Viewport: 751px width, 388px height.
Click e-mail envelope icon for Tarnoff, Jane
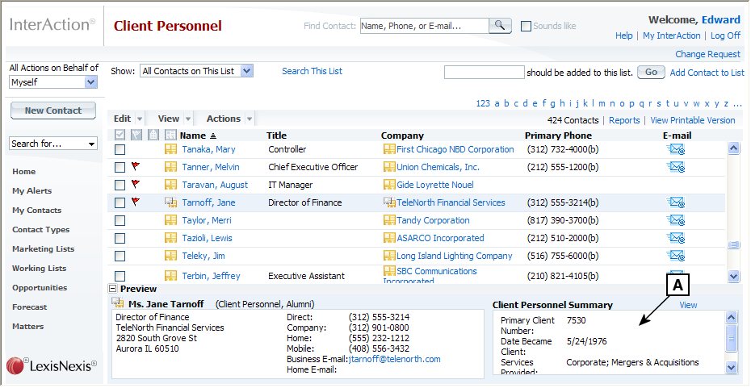676,202
